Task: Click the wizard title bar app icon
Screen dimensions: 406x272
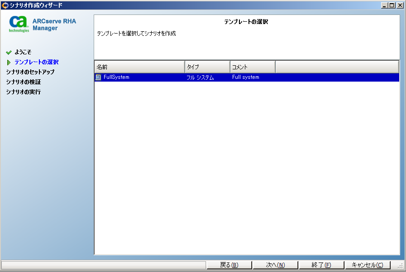Action: tap(5, 5)
